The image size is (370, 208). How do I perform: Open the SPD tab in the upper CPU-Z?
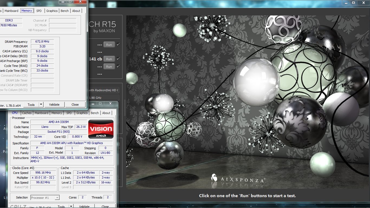39,11
